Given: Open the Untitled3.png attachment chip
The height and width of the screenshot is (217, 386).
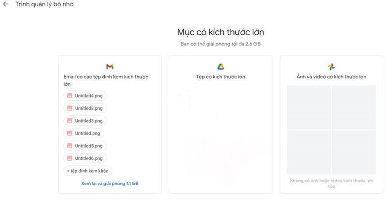Looking at the screenshot, I should (85, 121).
